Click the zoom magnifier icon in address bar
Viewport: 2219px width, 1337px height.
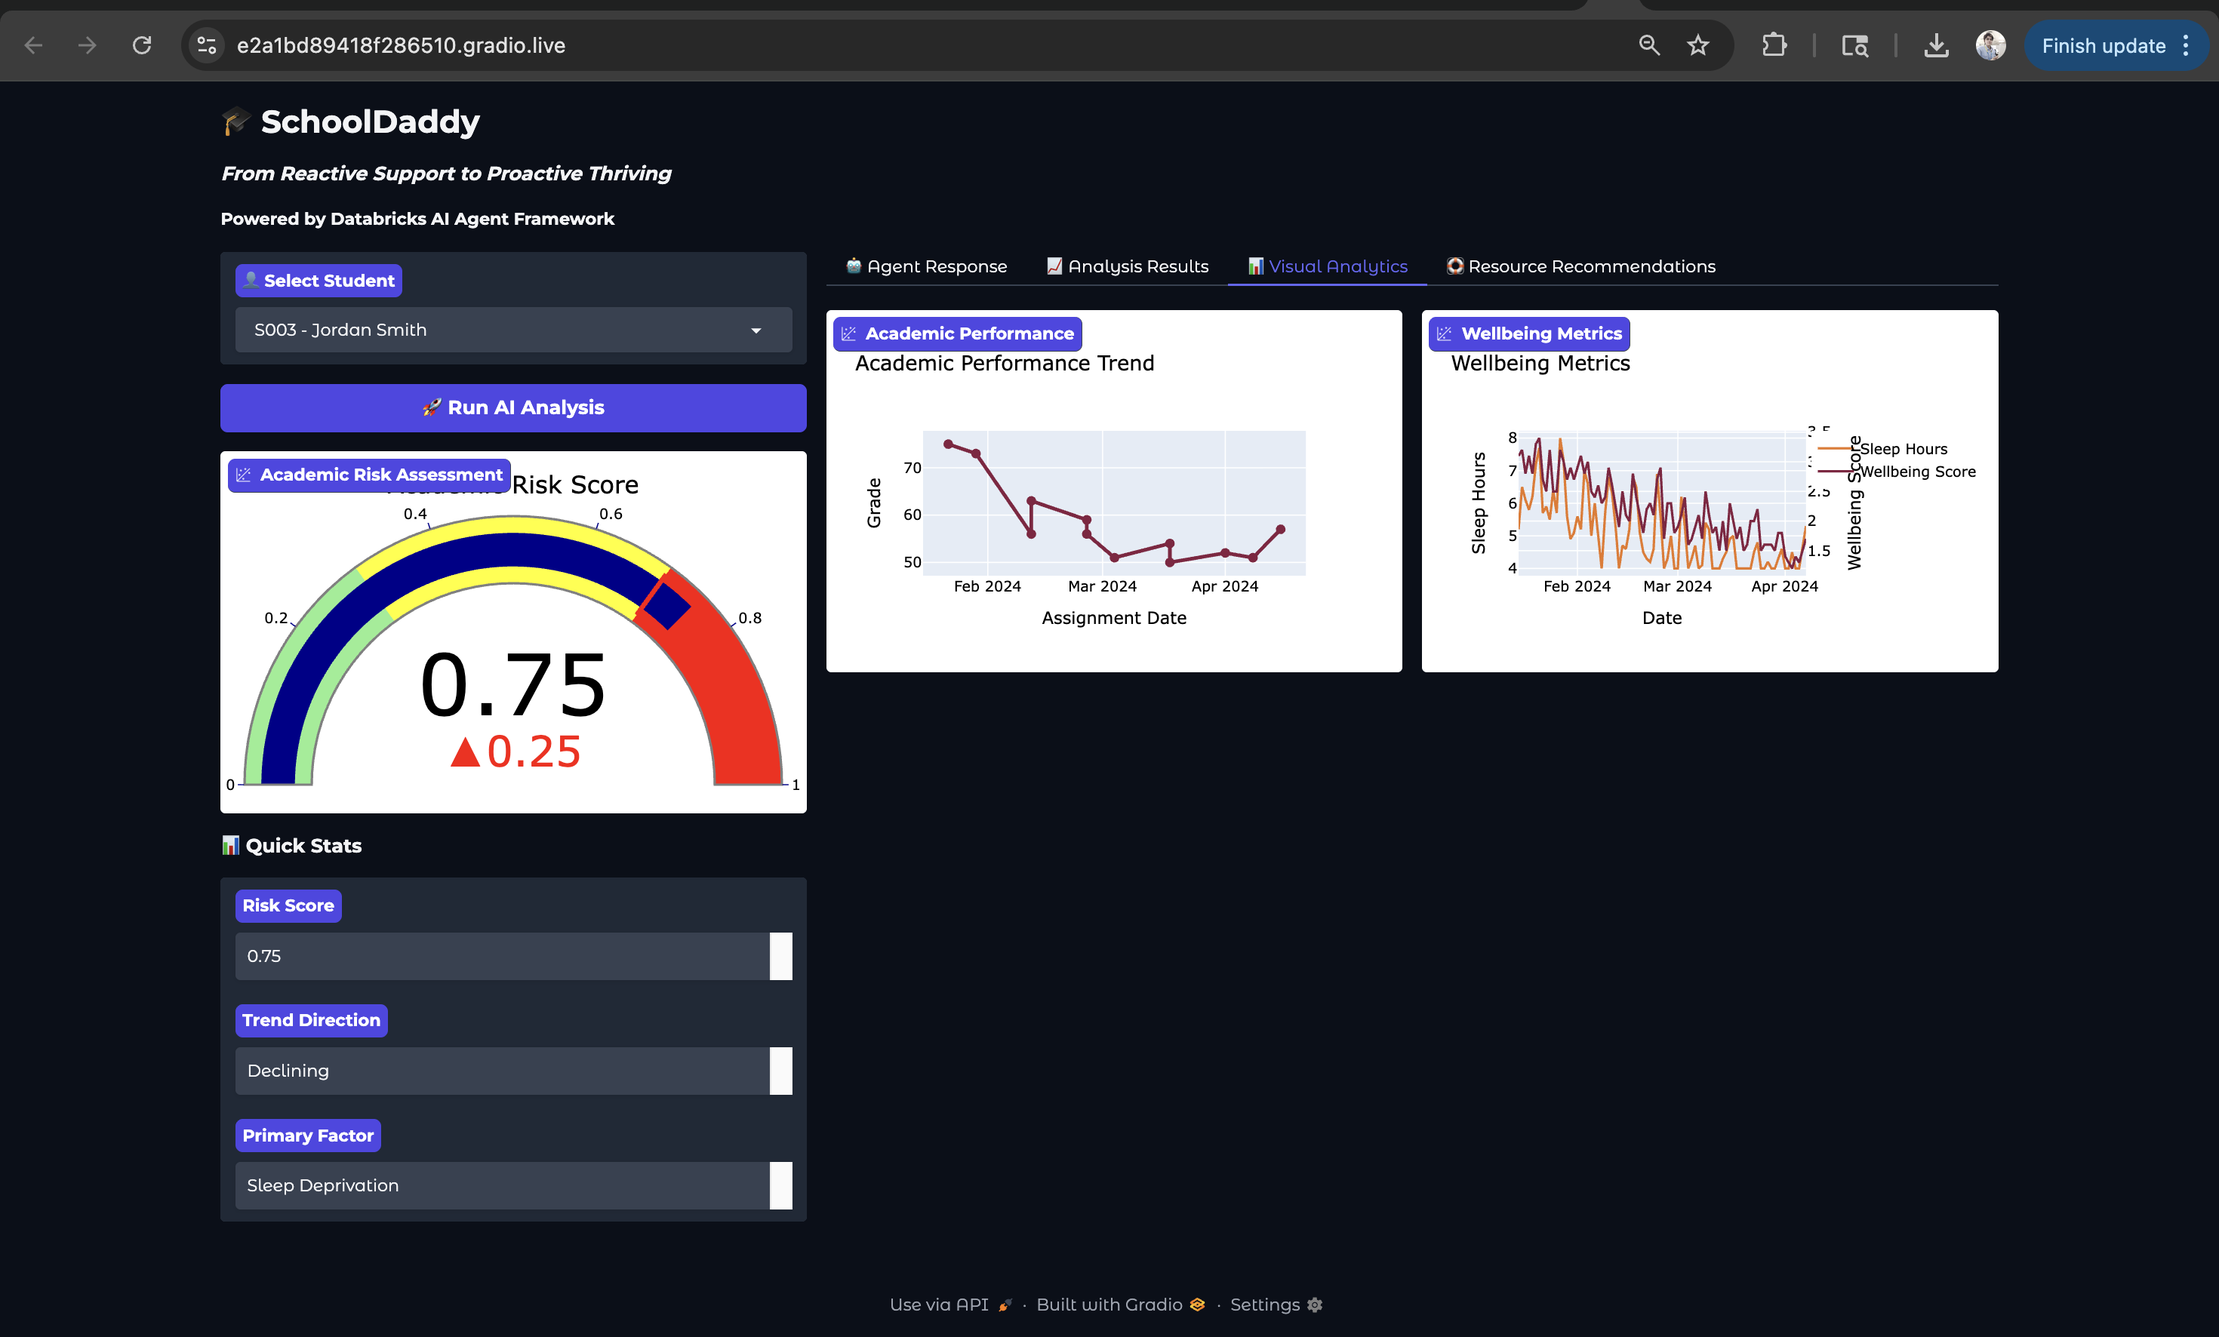1648,45
